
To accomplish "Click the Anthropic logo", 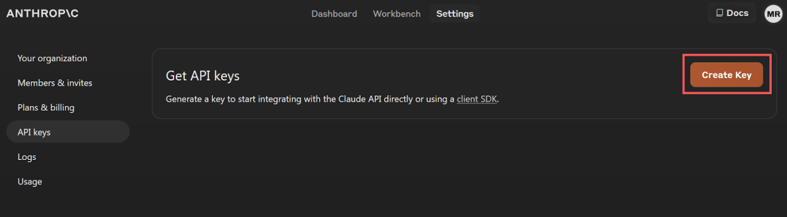I will (42, 13).
